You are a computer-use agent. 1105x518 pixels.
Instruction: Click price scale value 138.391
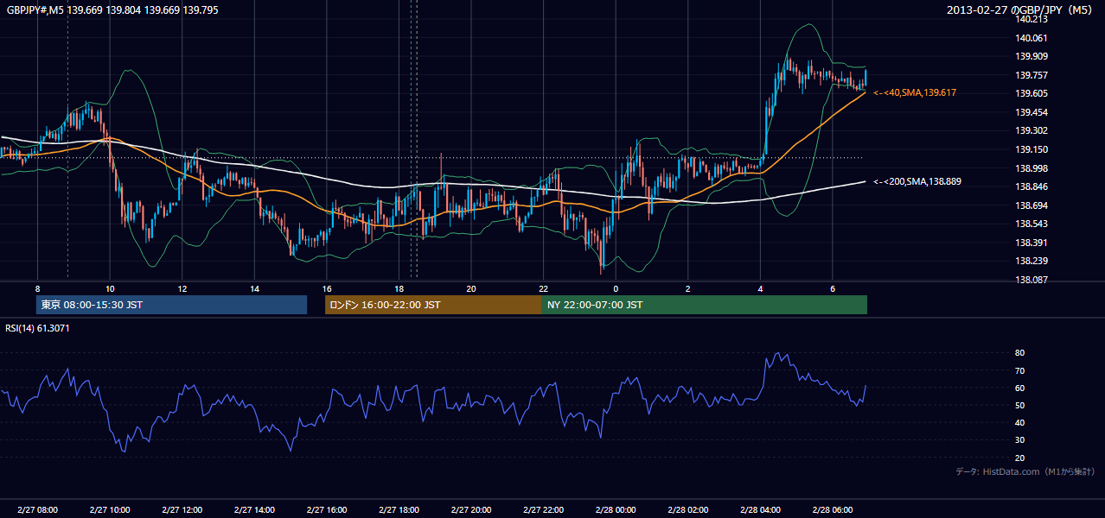coord(1032,243)
